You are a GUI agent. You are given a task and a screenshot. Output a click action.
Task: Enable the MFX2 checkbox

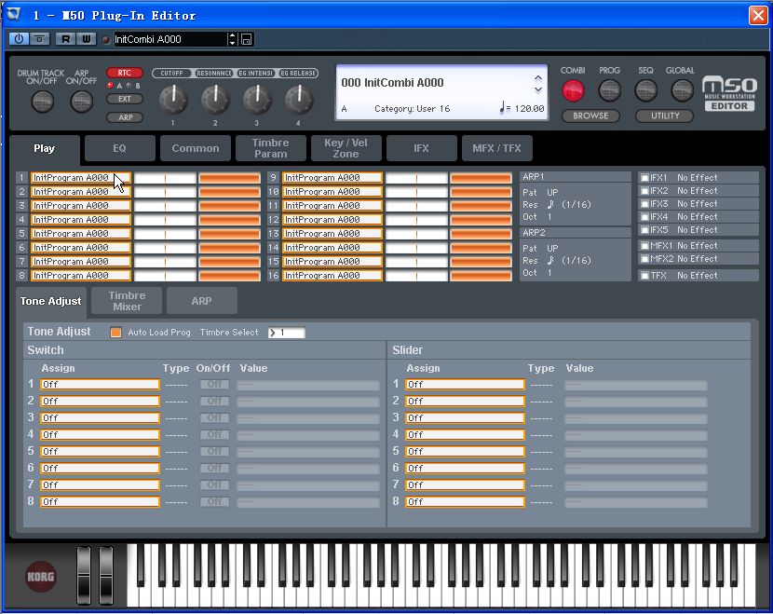[x=644, y=258]
